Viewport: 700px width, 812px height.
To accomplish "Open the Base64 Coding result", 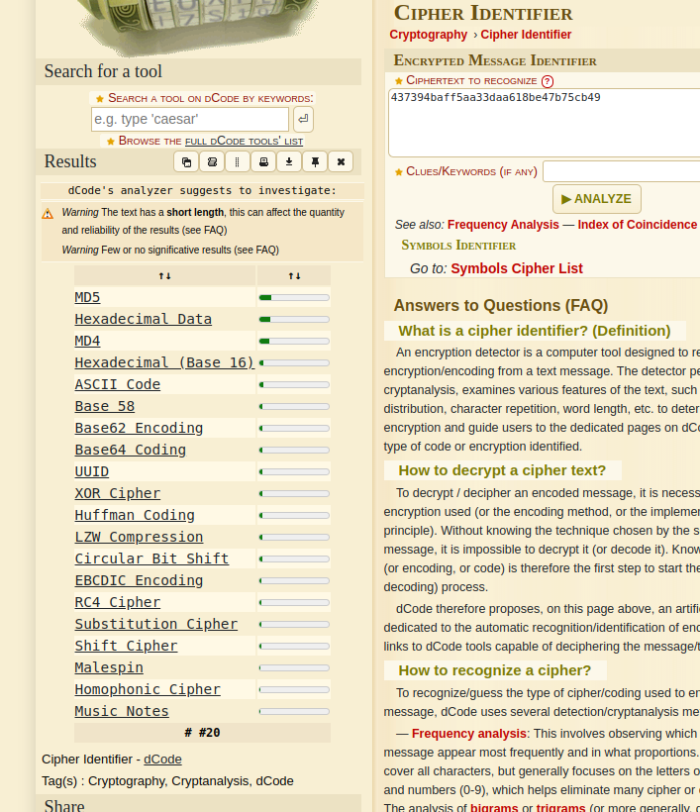I will [130, 450].
